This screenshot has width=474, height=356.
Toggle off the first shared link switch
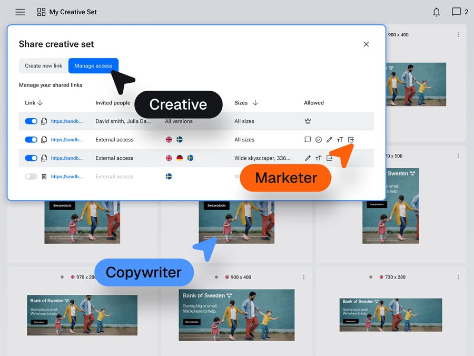[31, 121]
